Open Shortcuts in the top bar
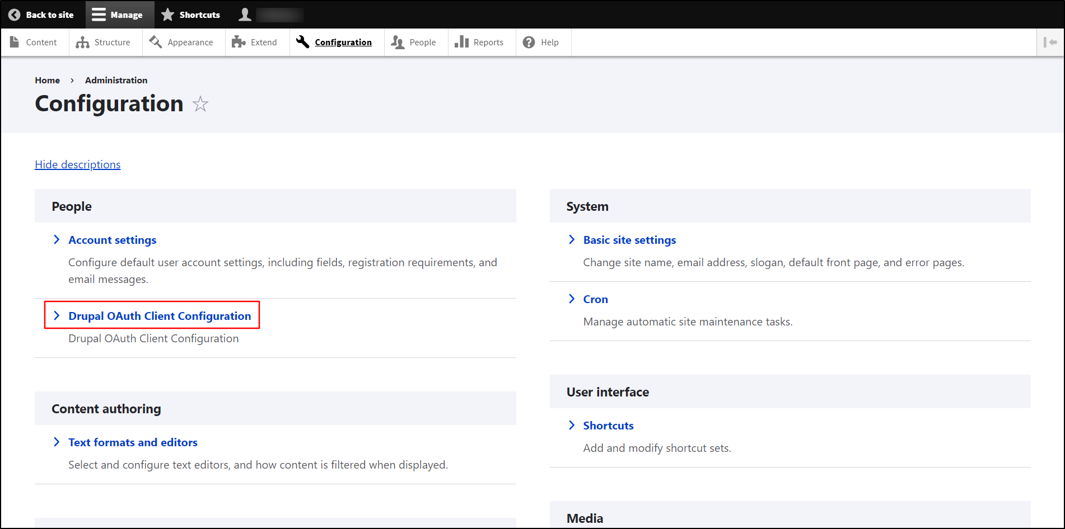 191,15
